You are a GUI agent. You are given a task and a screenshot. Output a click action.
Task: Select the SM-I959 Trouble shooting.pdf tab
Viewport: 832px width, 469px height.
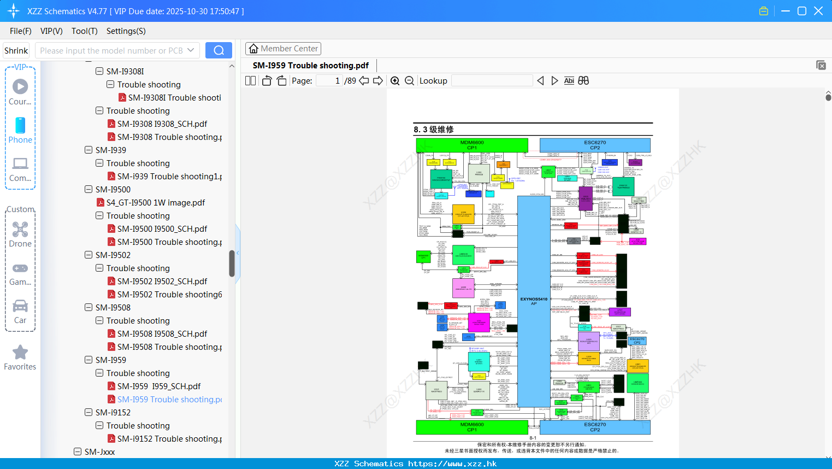pyautogui.click(x=311, y=65)
